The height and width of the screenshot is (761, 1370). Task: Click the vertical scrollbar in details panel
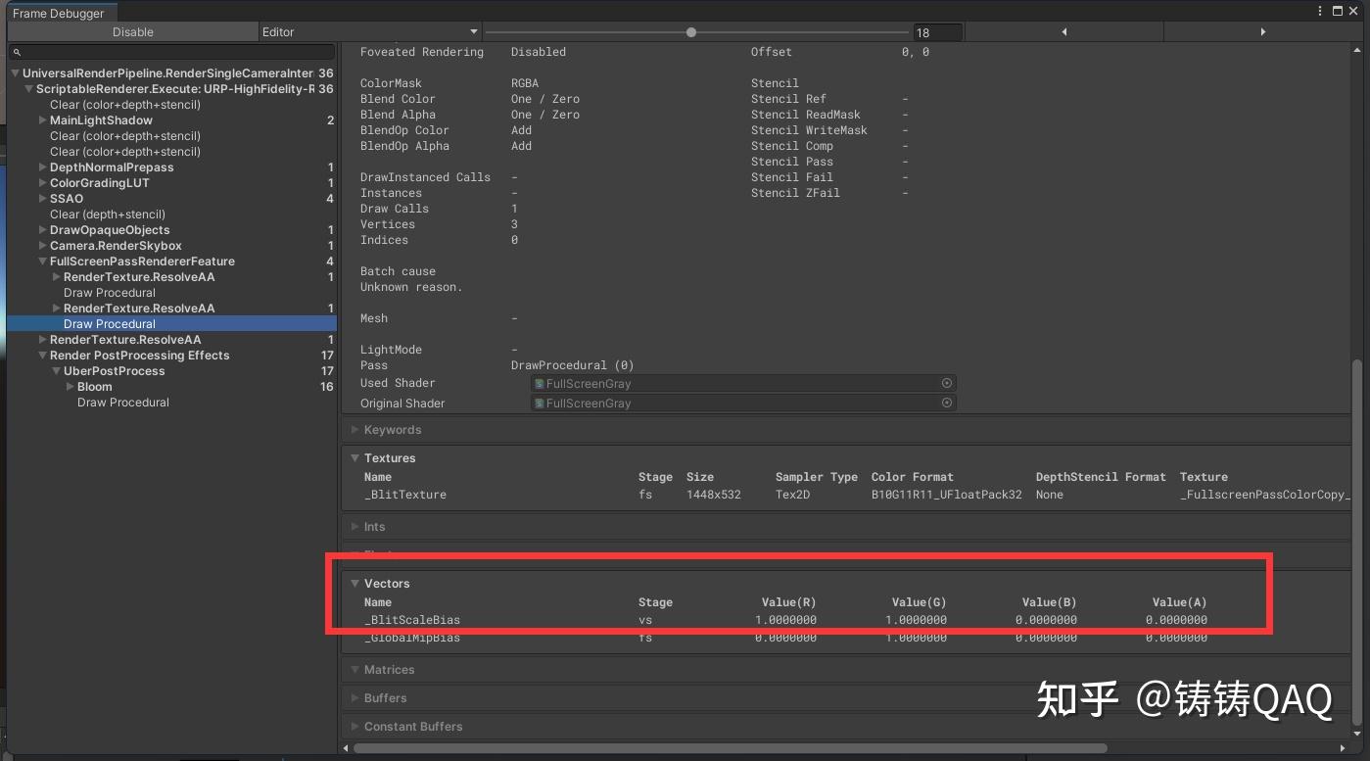point(1356,544)
